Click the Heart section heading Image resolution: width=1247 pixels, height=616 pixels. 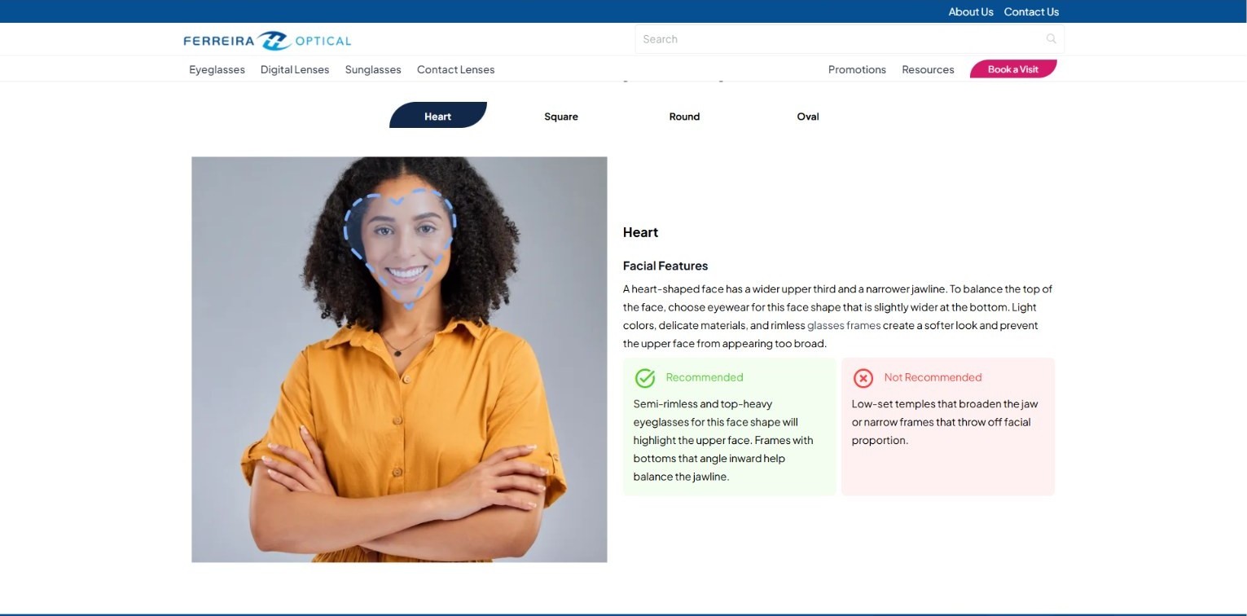click(640, 232)
